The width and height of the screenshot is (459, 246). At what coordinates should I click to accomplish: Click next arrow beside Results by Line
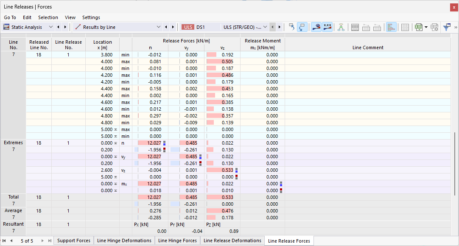173,27
